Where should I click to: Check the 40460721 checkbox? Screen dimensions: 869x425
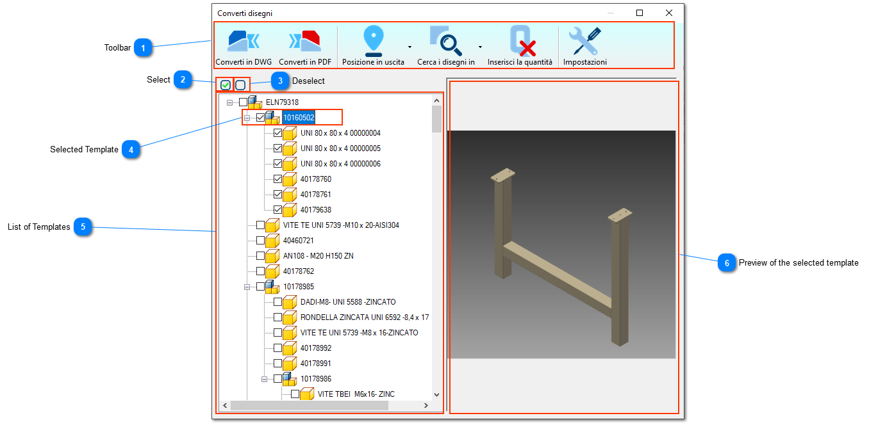pos(260,241)
